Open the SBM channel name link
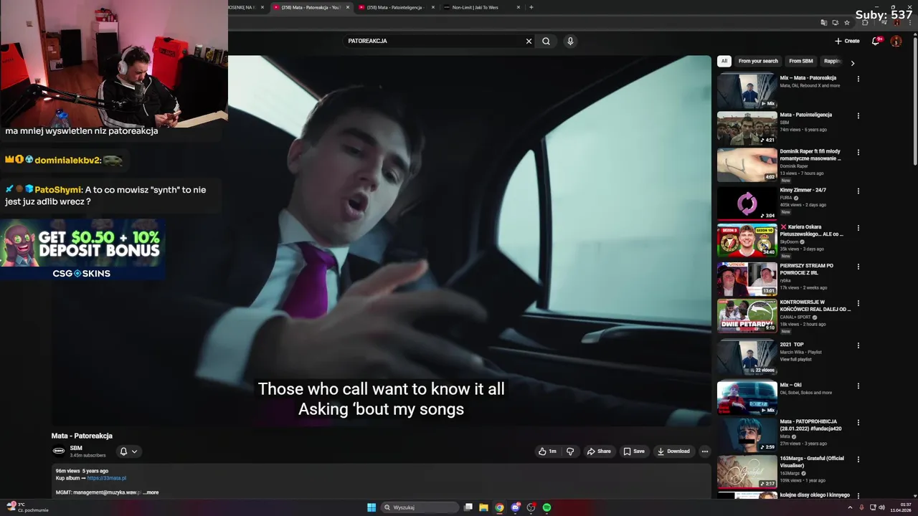The height and width of the screenshot is (516, 918). point(76,448)
